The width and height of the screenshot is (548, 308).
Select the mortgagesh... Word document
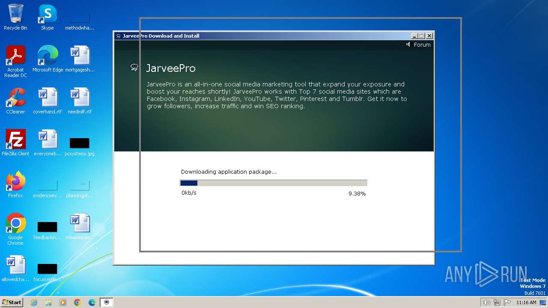(x=80, y=59)
